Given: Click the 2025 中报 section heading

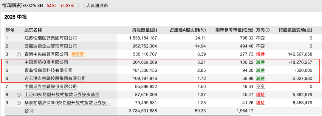Looking at the screenshot, I should [x=16, y=17].
